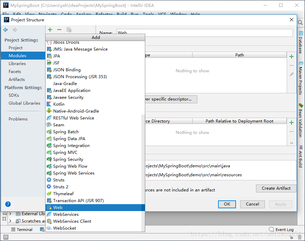Choose Struts framework

[x=95, y=180]
